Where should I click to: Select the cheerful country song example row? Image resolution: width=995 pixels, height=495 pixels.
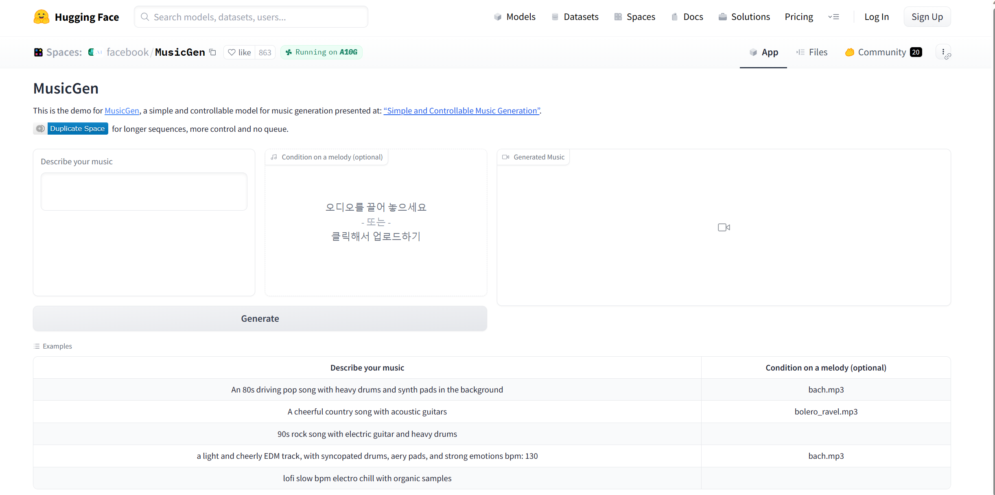pos(367,412)
